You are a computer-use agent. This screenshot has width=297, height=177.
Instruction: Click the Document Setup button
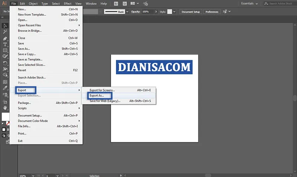point(191,12)
